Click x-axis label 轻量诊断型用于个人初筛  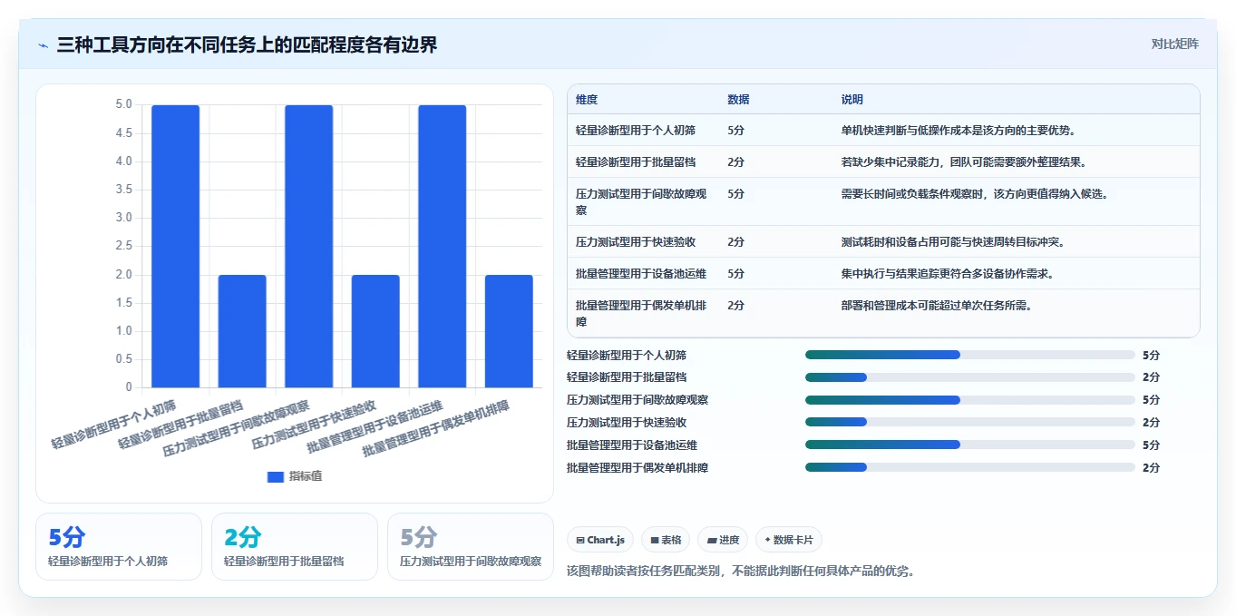click(113, 424)
